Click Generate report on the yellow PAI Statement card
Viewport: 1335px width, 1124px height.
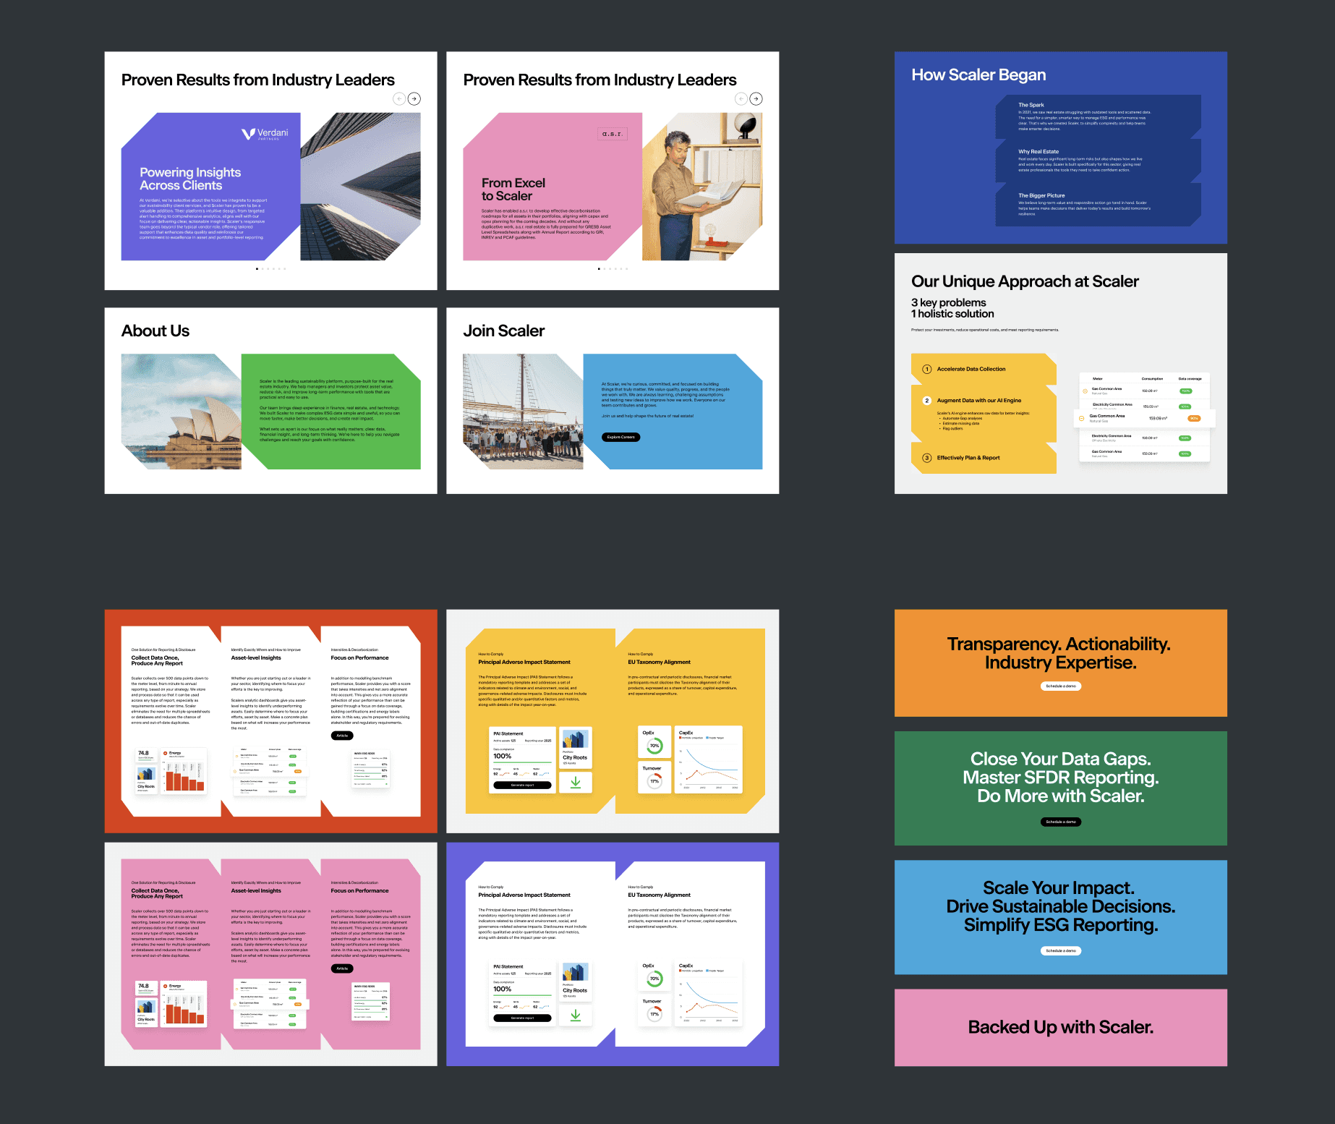click(x=522, y=785)
